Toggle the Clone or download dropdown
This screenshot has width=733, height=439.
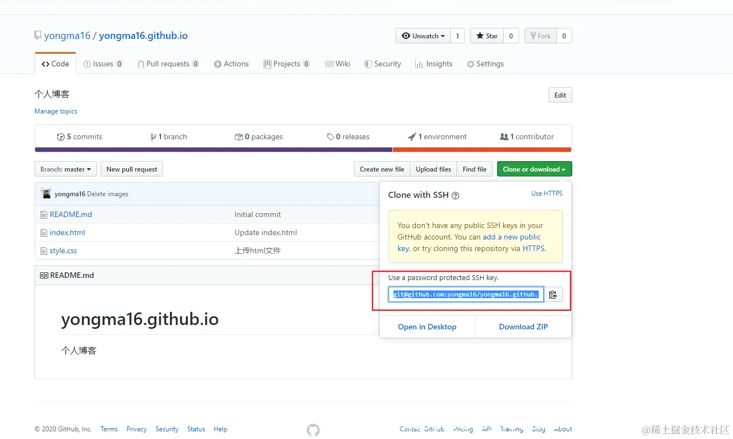534,169
